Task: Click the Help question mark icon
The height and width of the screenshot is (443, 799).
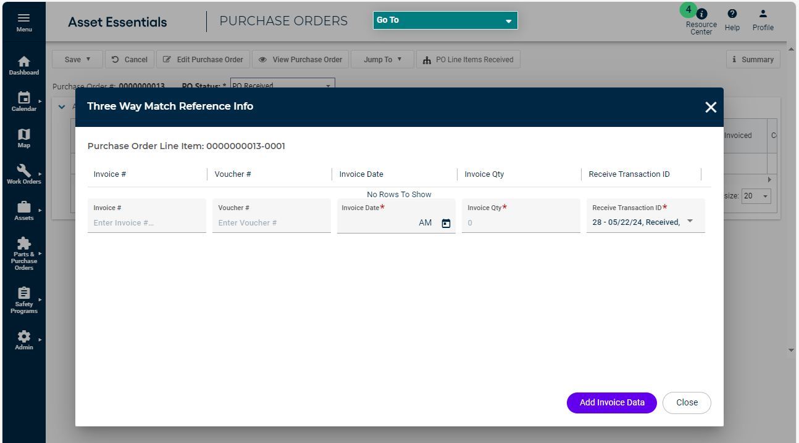Action: point(732,14)
